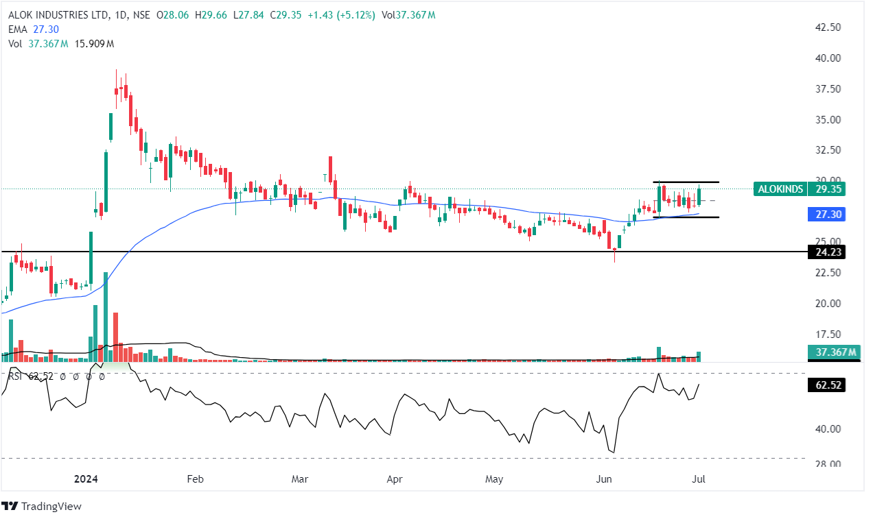Click the black 62.52 RSI tag

(828, 385)
